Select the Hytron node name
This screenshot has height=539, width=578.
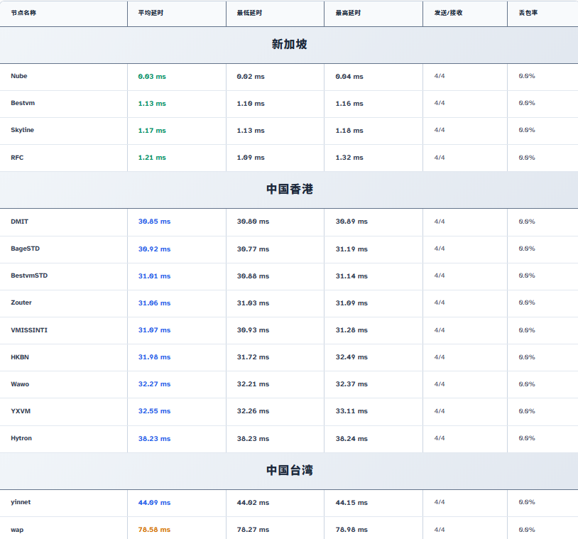pos(21,438)
